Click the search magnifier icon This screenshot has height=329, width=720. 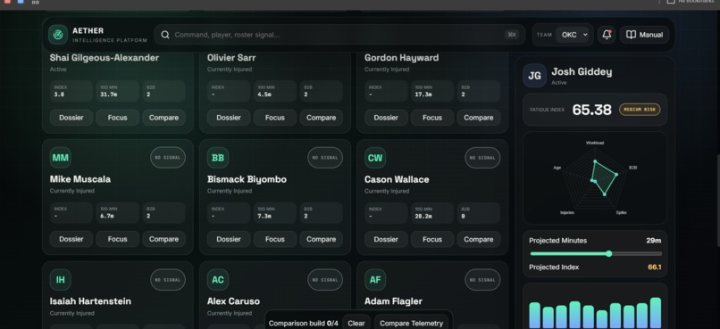[x=165, y=35]
